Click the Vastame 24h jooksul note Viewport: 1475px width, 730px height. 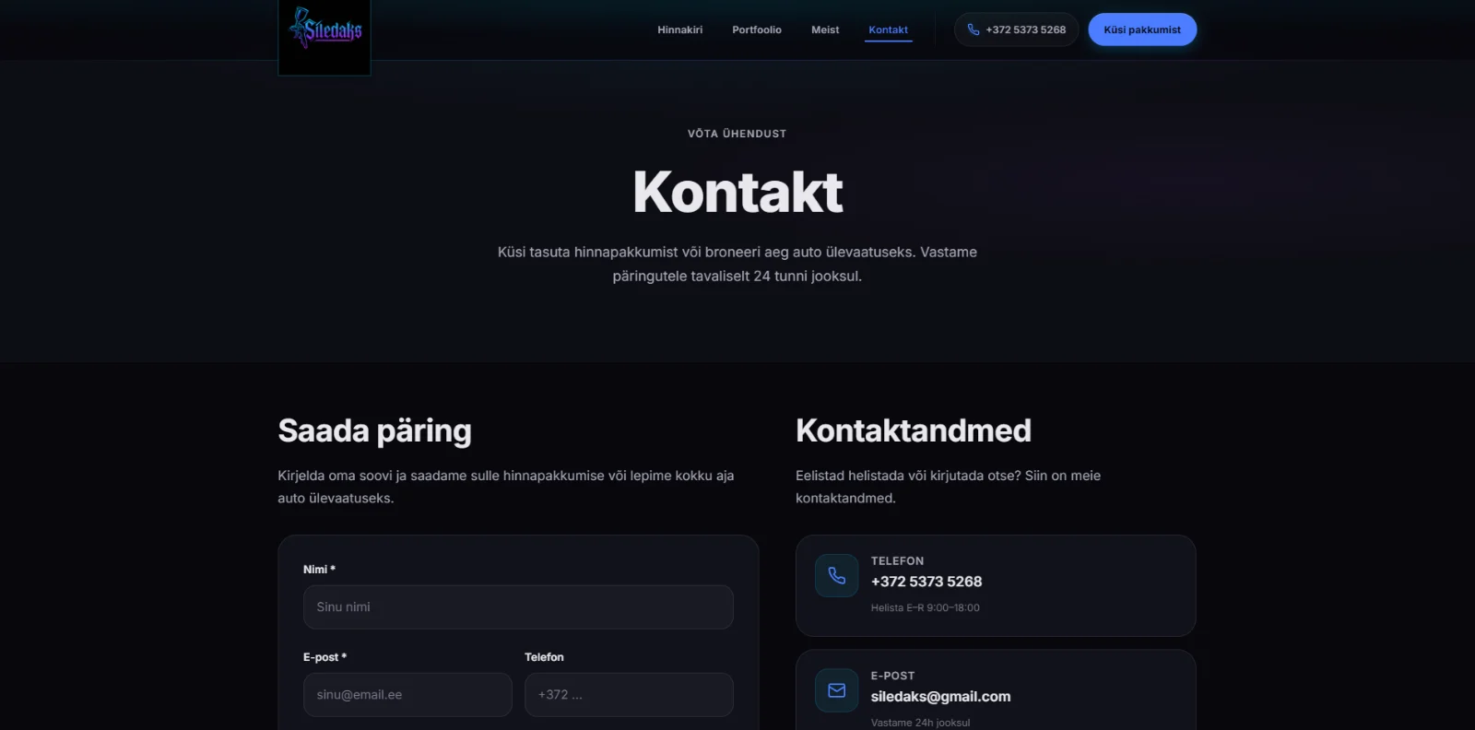point(920,723)
